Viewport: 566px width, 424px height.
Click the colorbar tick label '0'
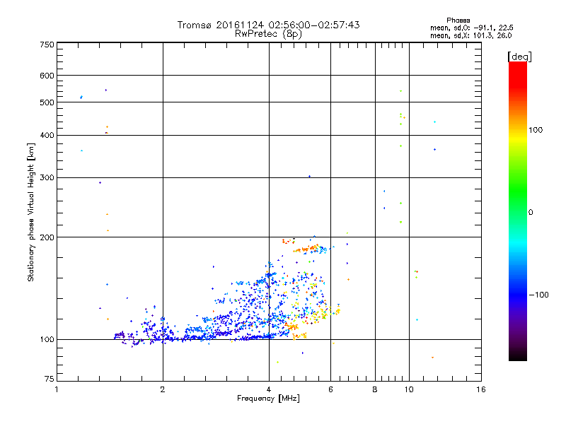click(531, 213)
